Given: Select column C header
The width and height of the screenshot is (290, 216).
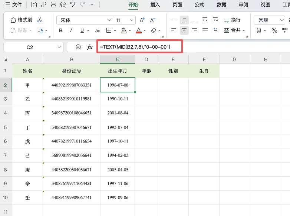Looking at the screenshot, I should tap(118, 59).
